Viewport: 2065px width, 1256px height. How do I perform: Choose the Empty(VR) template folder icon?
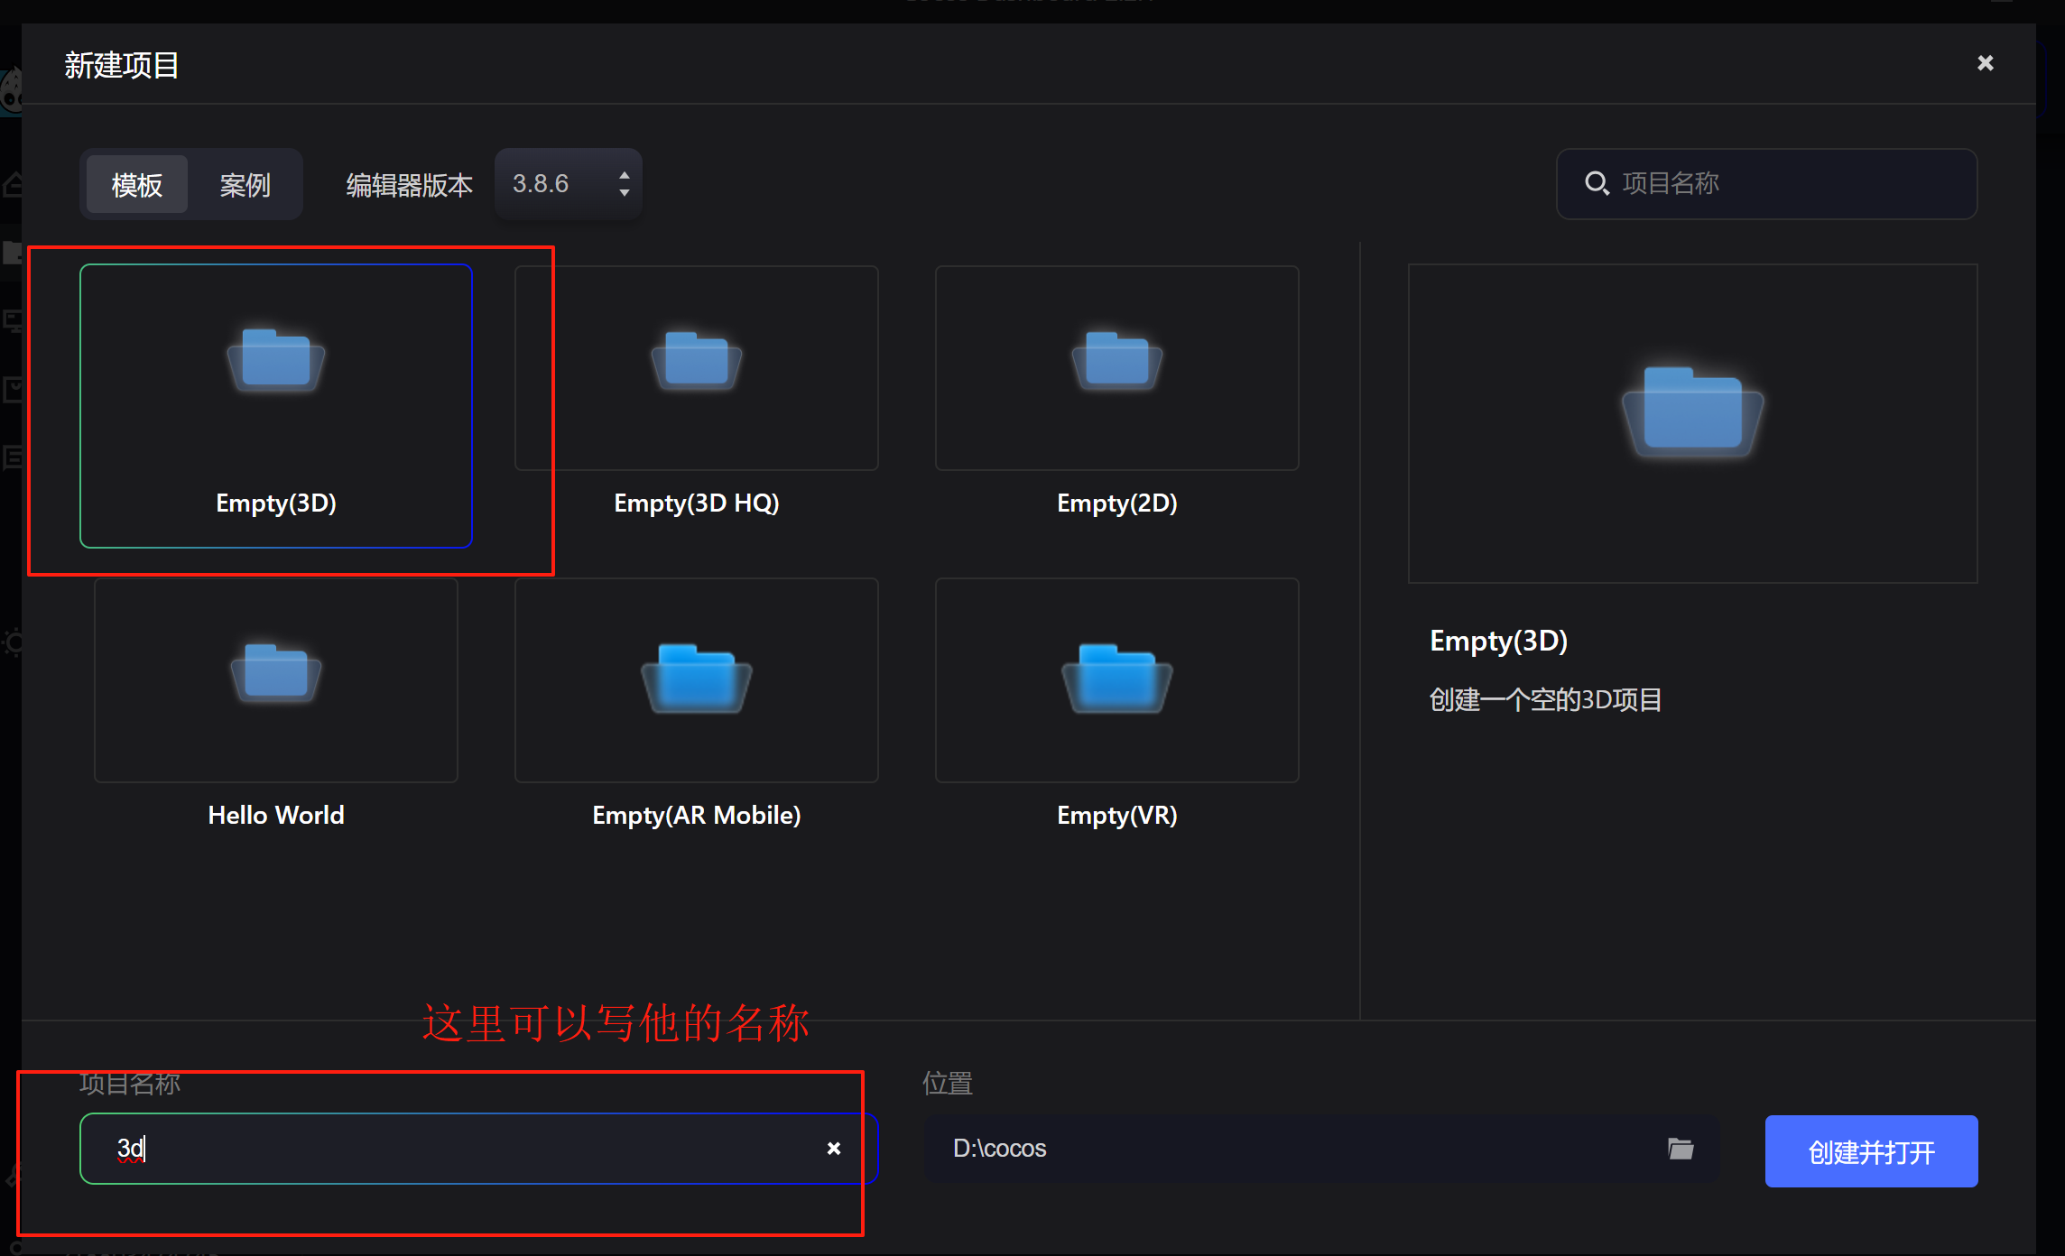point(1116,679)
